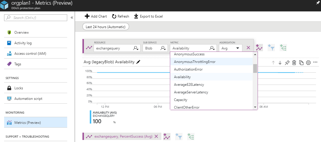Clone chart with the copy icon
This screenshot has width=321, height=142.
pyautogui.click(x=301, y=63)
